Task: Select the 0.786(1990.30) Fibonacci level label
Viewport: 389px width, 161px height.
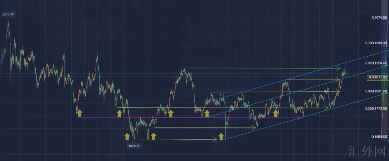Action: (376, 43)
